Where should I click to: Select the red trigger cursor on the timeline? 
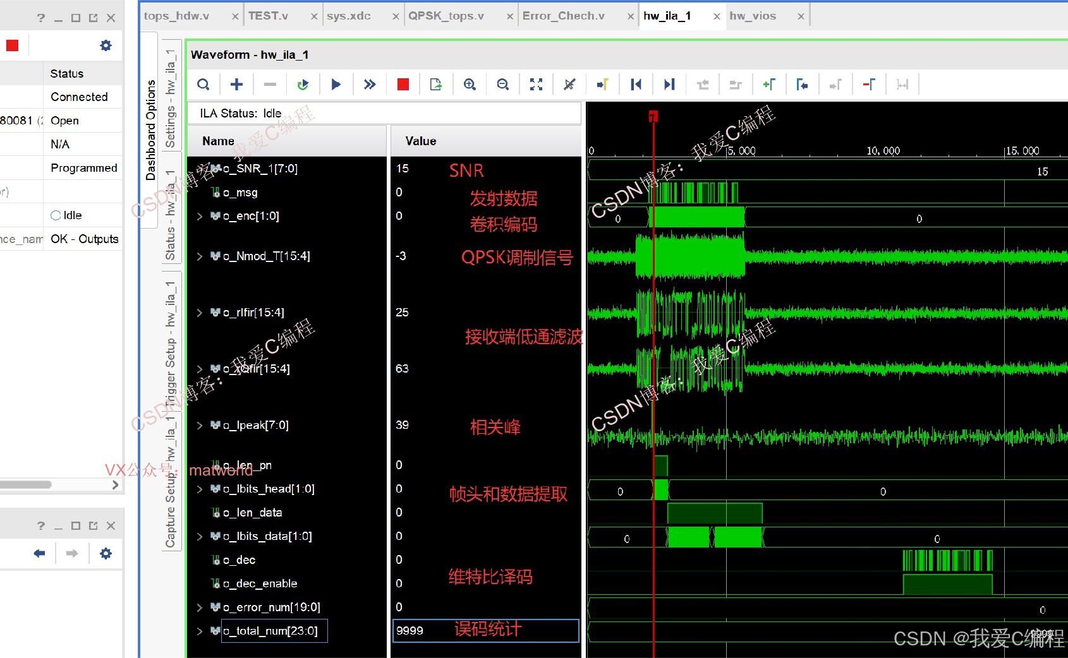(653, 116)
